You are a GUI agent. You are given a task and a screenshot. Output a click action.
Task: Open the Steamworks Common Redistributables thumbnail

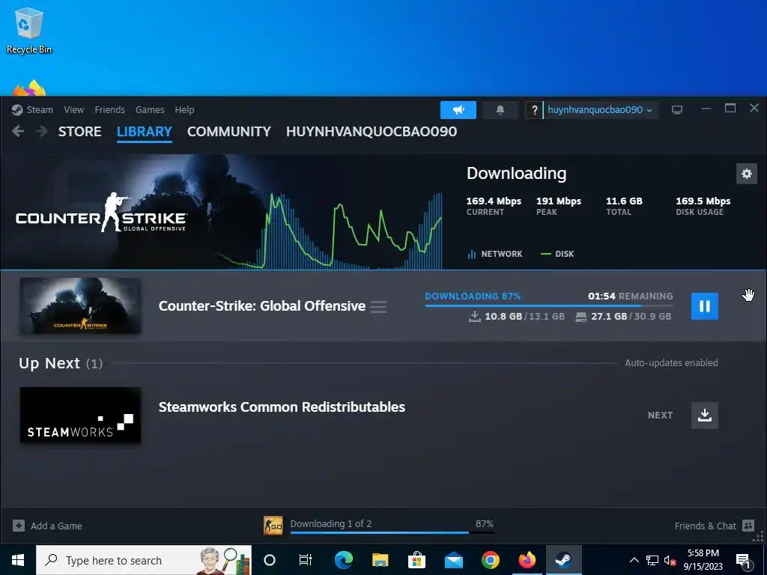80,415
